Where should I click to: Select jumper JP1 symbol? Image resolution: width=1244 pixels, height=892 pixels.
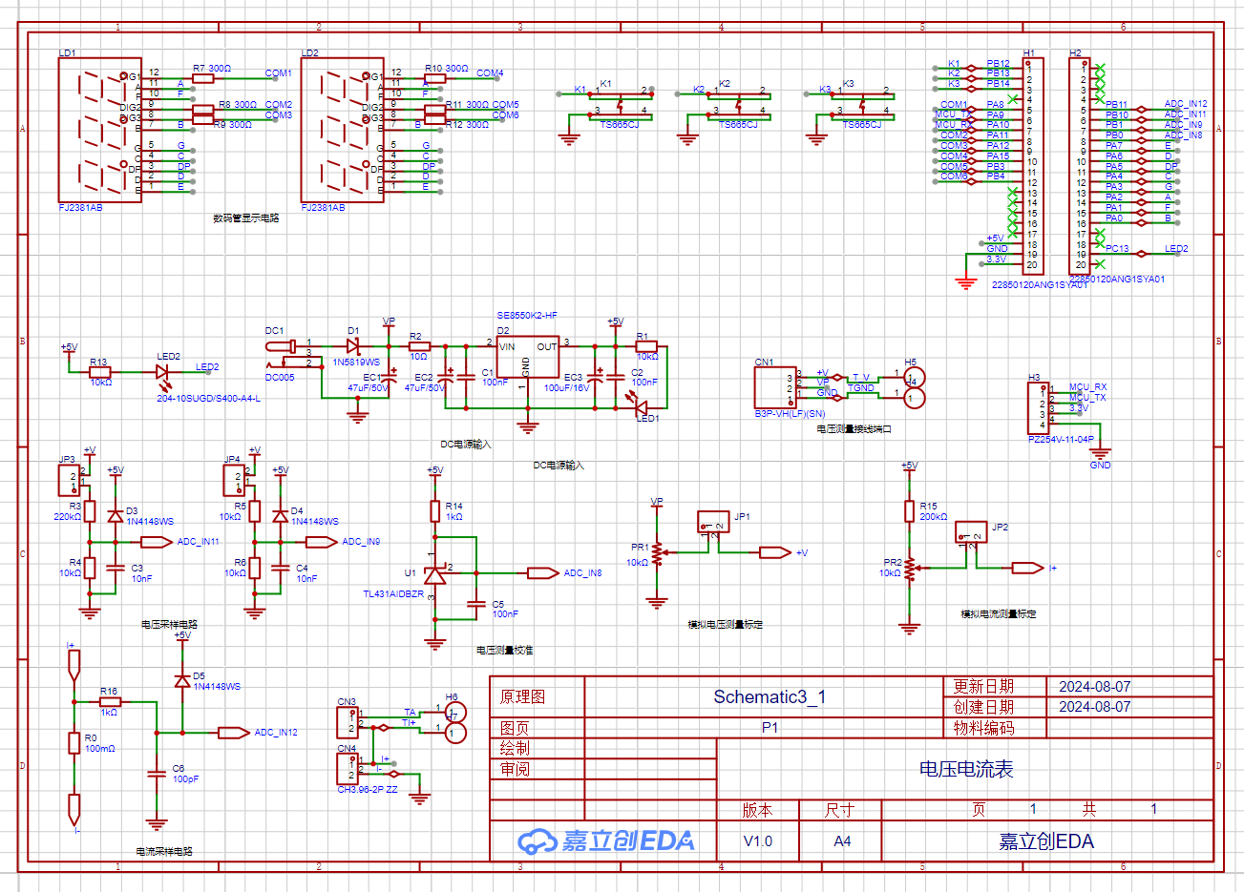713,523
